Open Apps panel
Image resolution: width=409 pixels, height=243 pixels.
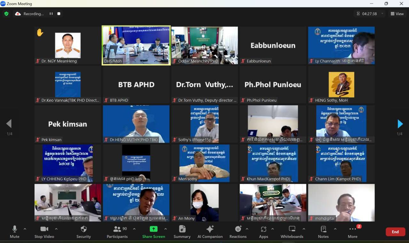[264, 232]
